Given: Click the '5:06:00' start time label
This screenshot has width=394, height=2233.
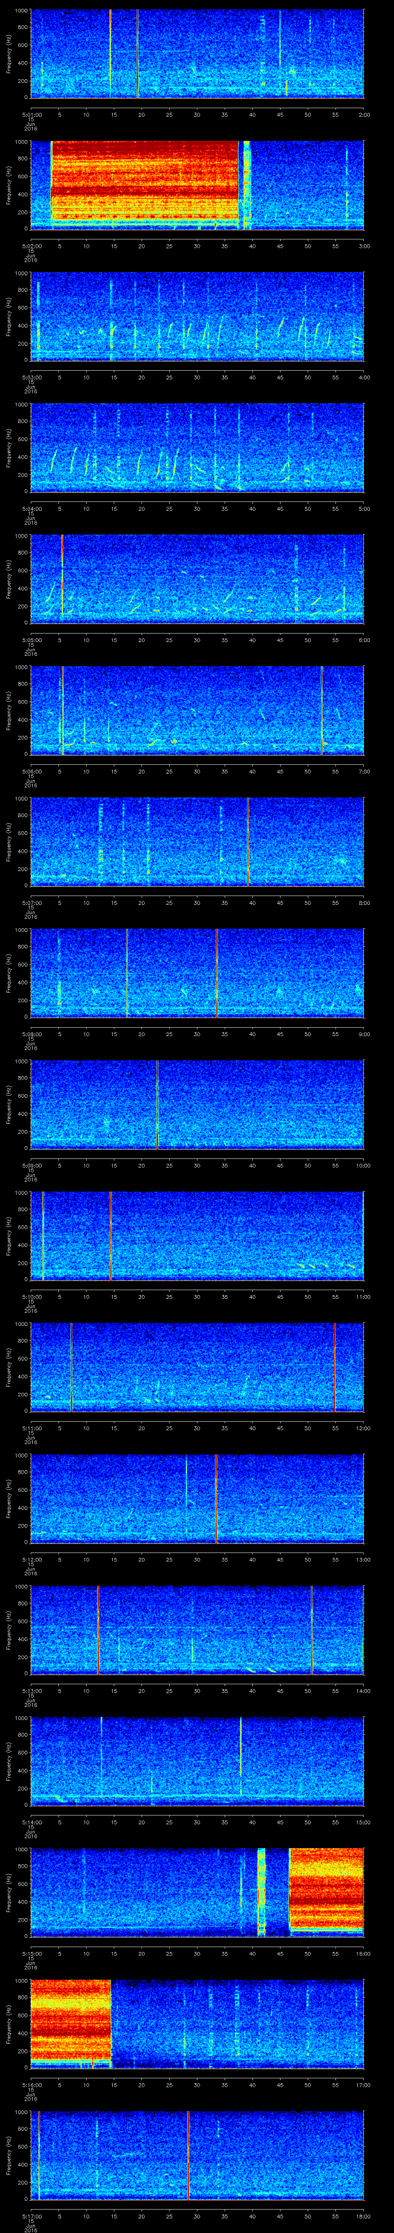Looking at the screenshot, I should [31, 772].
